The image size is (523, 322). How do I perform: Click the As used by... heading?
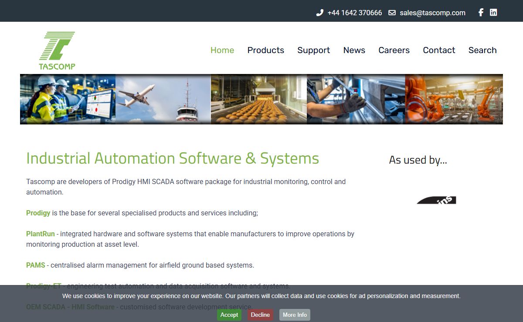[x=418, y=160]
